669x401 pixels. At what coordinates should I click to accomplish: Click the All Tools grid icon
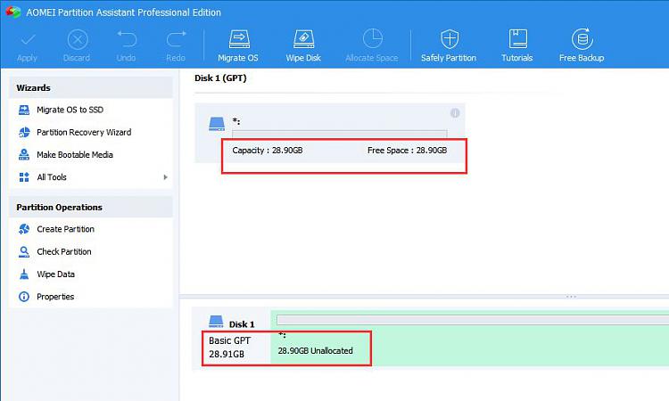[24, 177]
